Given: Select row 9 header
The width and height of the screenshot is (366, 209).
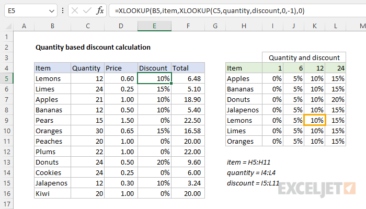Looking at the screenshot, I should pos(6,120).
